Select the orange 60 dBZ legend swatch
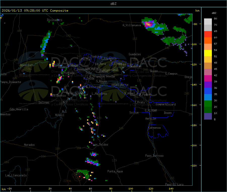 tap(208, 41)
